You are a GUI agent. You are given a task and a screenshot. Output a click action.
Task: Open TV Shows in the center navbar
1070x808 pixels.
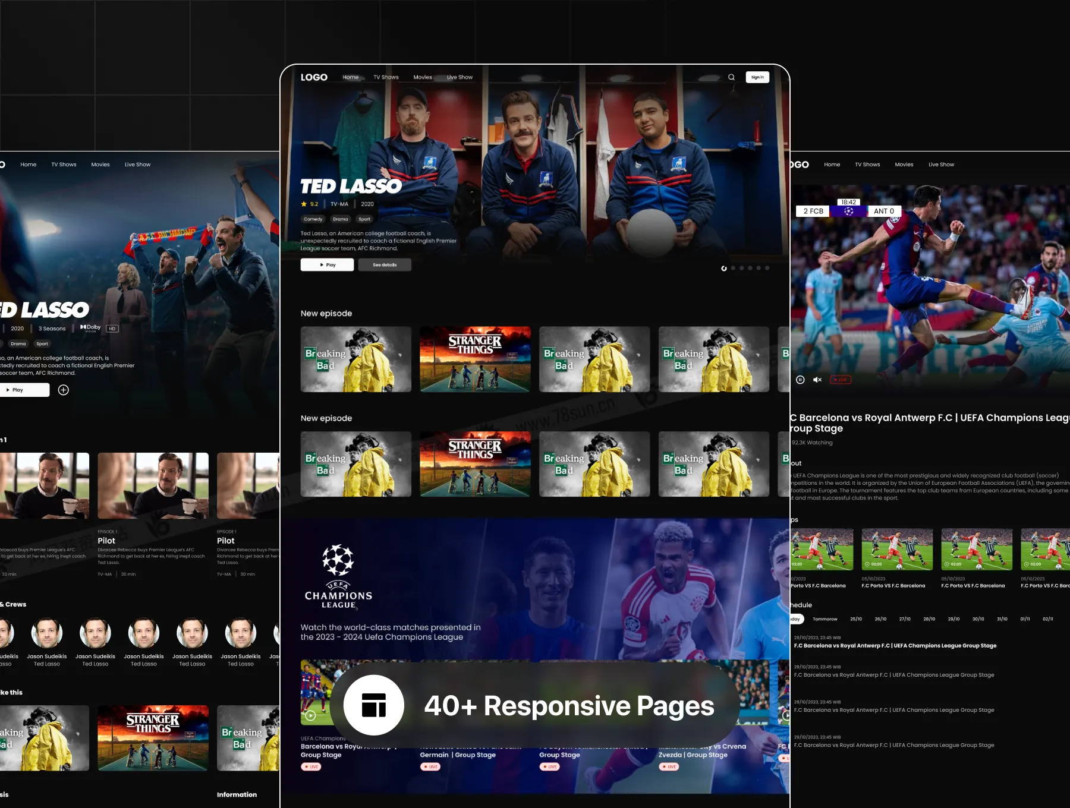386,77
